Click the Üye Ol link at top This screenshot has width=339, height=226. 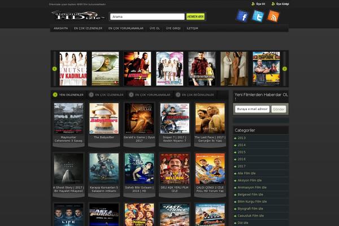tap(260, 4)
